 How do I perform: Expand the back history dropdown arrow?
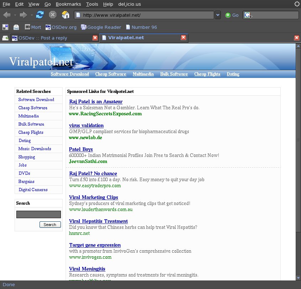click(15, 15)
